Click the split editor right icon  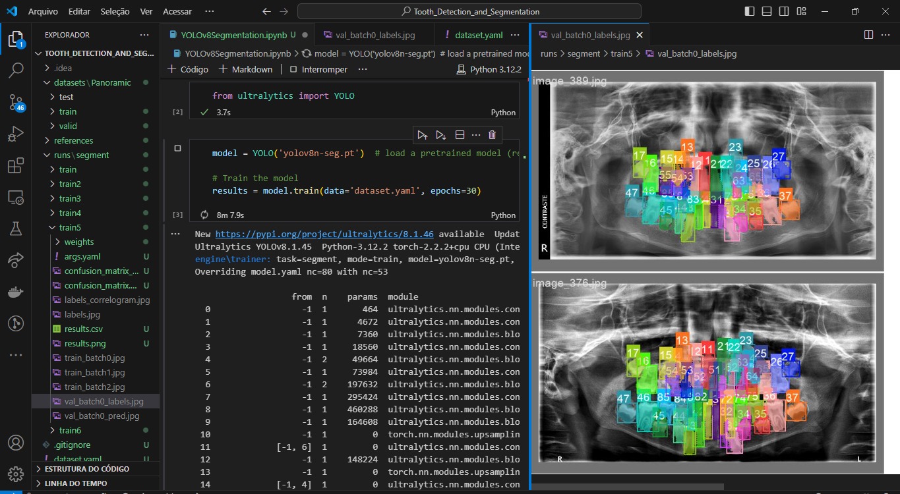pos(868,35)
